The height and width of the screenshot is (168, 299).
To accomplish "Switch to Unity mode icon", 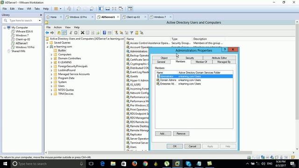I will click(121, 9).
